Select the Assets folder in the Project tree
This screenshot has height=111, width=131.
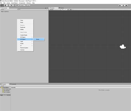click(5, 95)
